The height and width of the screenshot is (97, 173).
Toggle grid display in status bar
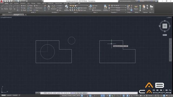82,96
